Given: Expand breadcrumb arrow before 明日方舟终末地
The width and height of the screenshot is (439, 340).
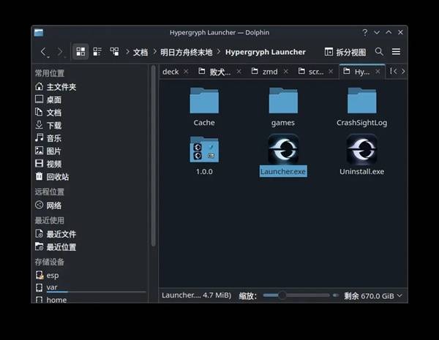Looking at the screenshot, I should [x=154, y=52].
